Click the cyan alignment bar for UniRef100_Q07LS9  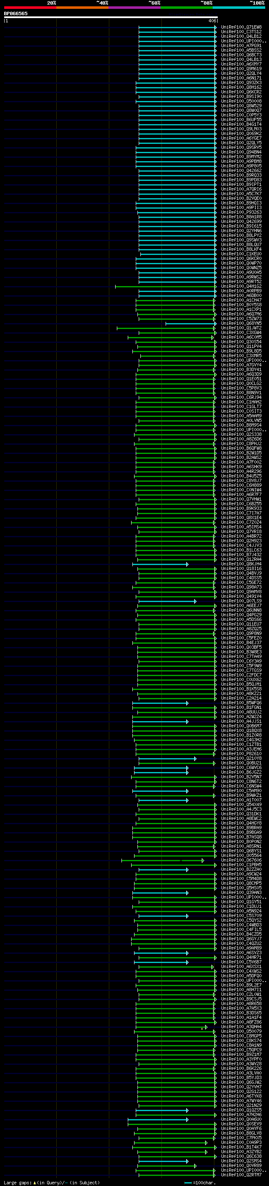(x=168, y=601)
